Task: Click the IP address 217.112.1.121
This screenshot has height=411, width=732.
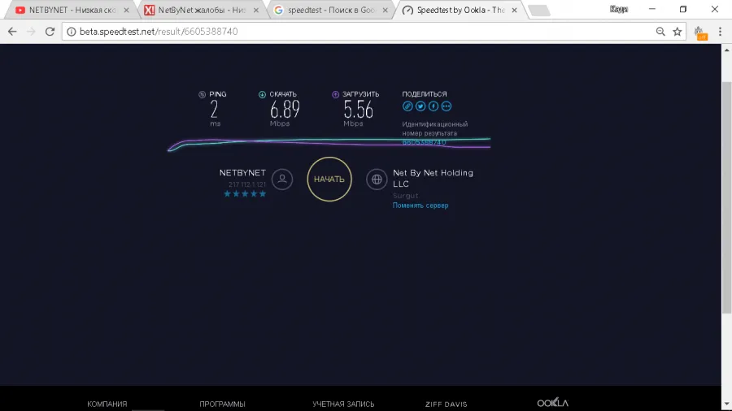Action: (247, 184)
